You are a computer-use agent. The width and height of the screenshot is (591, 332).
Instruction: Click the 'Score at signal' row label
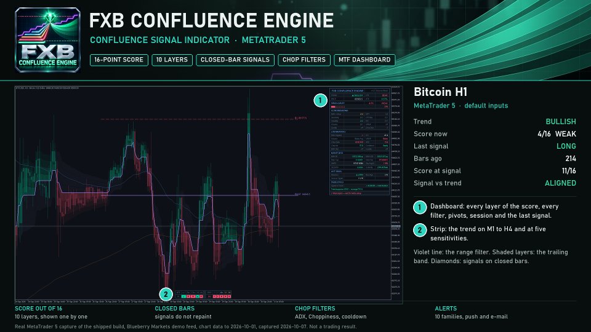pos(437,171)
